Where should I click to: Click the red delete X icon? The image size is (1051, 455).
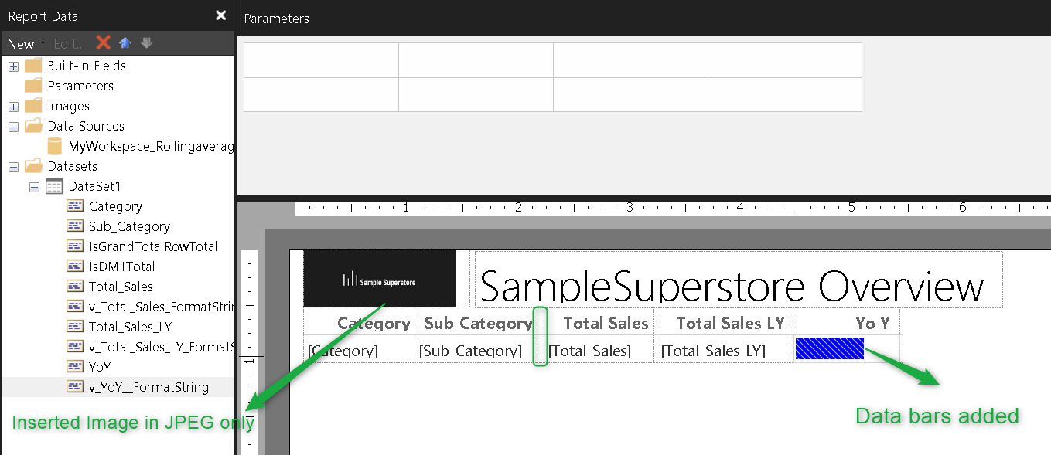coord(103,43)
